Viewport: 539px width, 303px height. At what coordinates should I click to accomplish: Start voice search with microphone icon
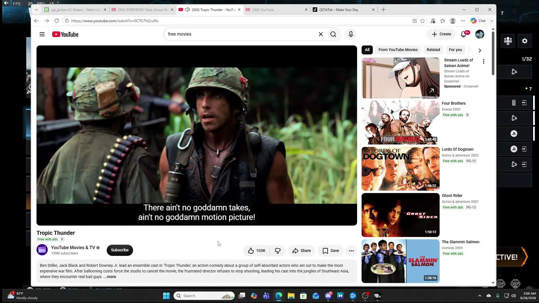point(351,34)
